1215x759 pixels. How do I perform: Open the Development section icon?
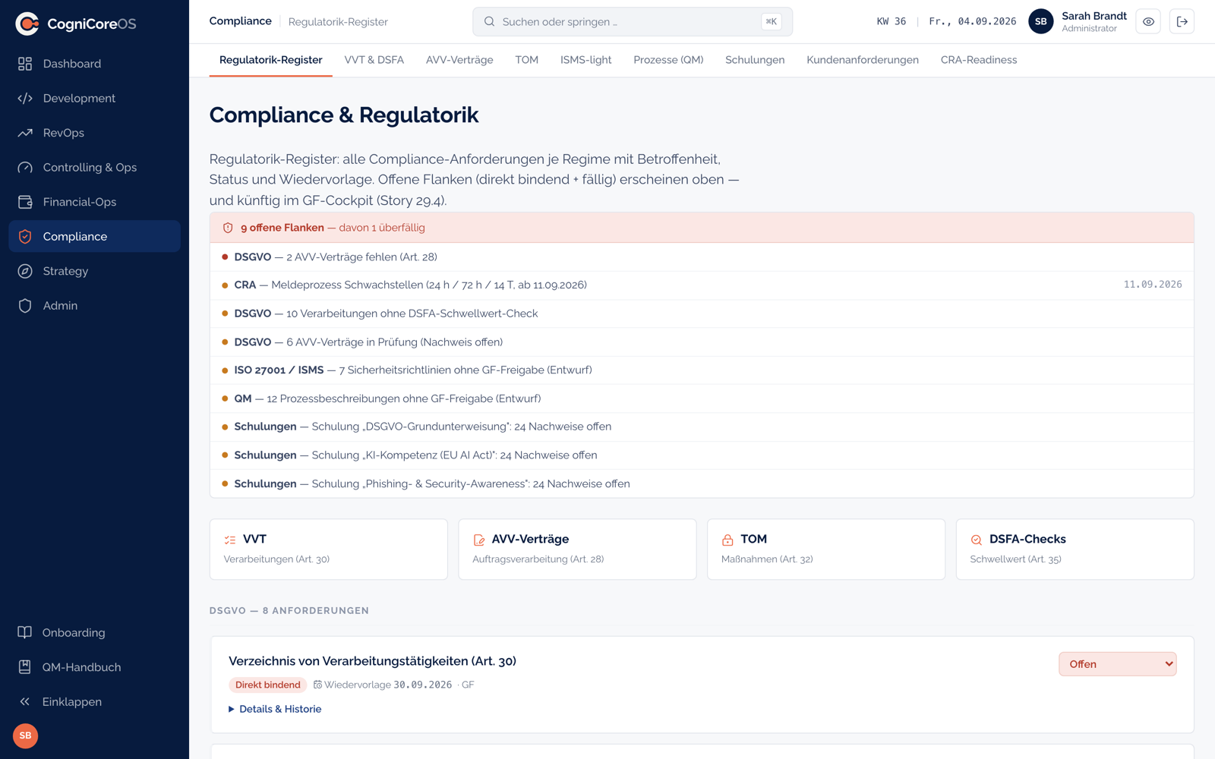(x=25, y=99)
